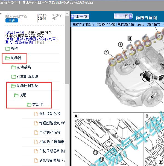This screenshot has height=166, width=164.
Task: Click callout label B on car diagram
Action: coord(130,38)
